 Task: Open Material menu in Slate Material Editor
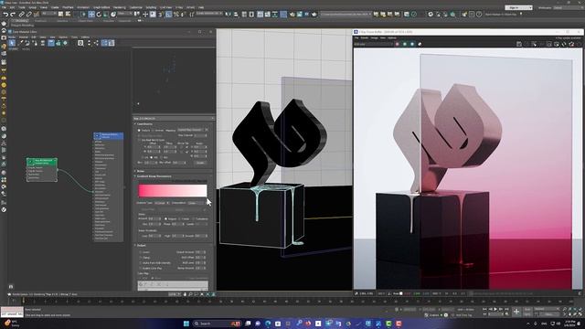pos(23,37)
